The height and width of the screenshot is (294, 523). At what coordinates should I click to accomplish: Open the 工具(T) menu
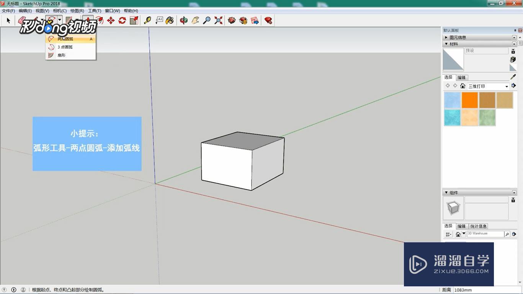[95, 11]
